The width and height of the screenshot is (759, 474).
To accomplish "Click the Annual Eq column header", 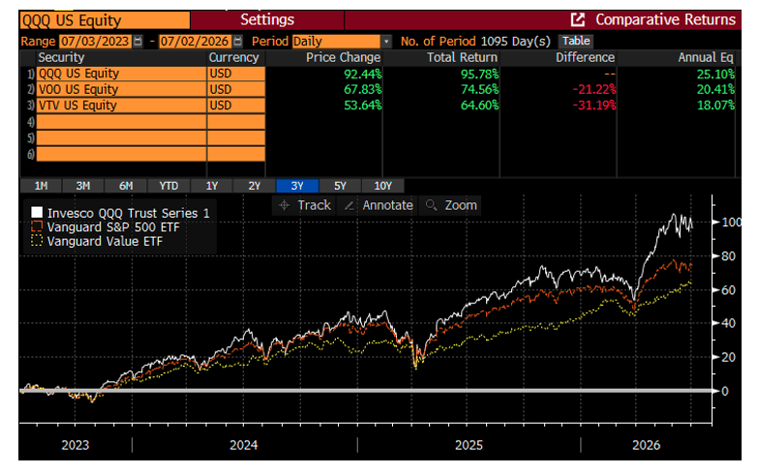I will coord(706,58).
